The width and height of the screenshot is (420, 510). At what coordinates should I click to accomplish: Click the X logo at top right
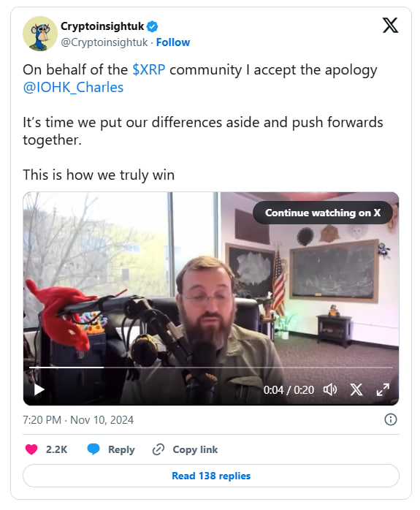pyautogui.click(x=390, y=26)
